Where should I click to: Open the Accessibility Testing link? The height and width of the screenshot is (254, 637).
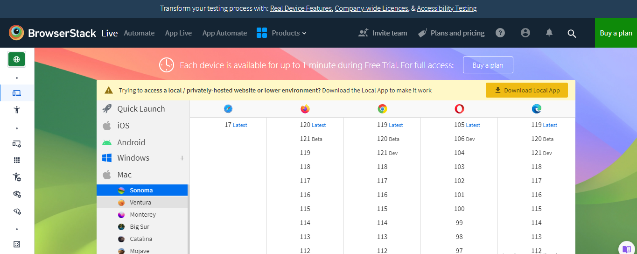coord(447,8)
